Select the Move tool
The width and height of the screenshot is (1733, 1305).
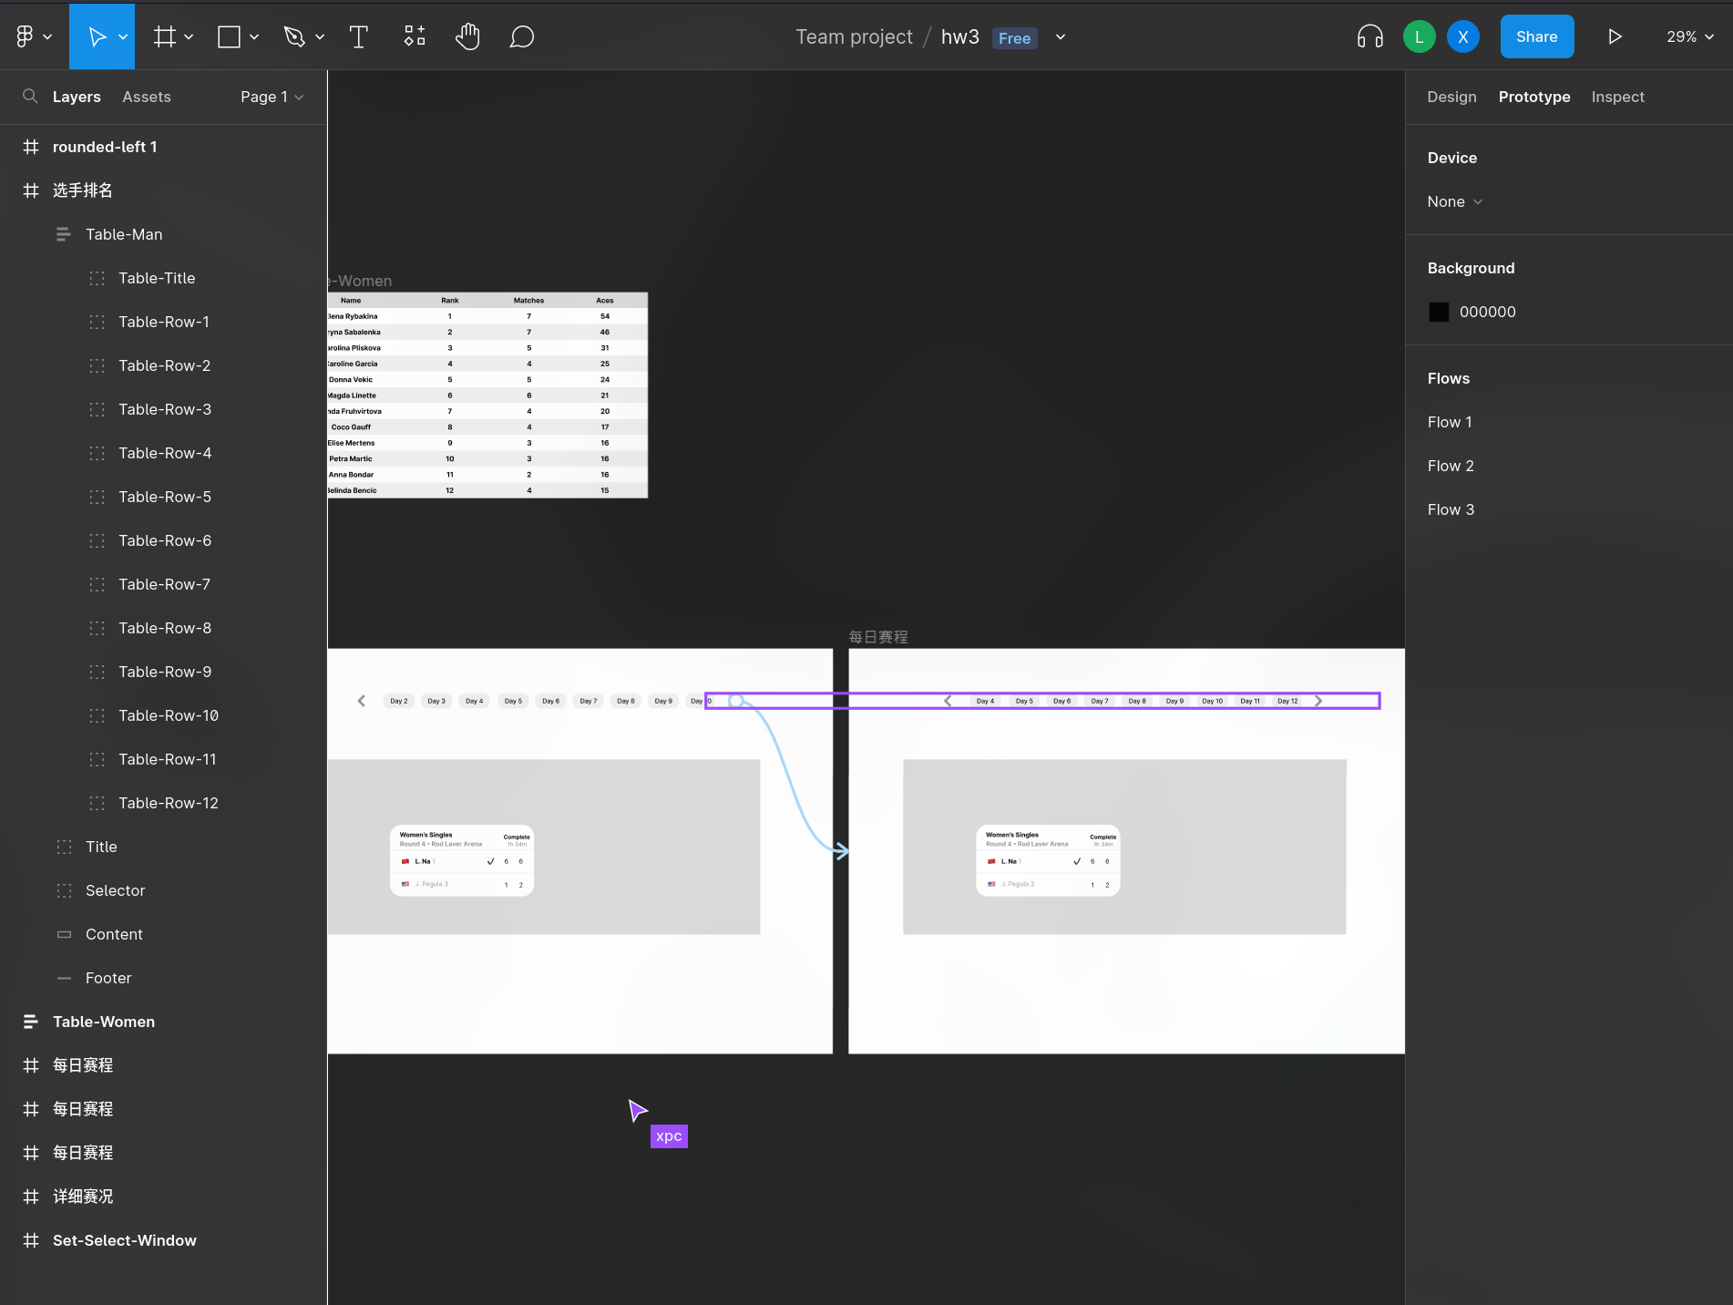(96, 36)
